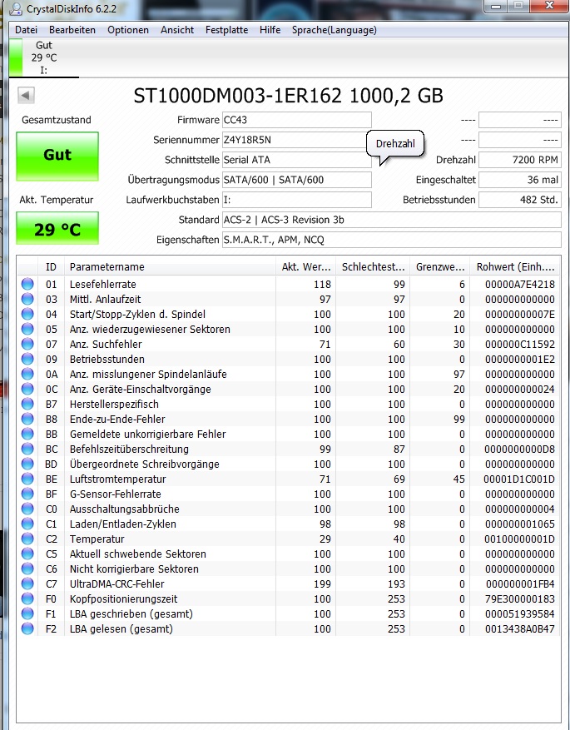This screenshot has width=570, height=730.
Task: Select the Lesefehlerrate parameter name
Action: click(103, 284)
